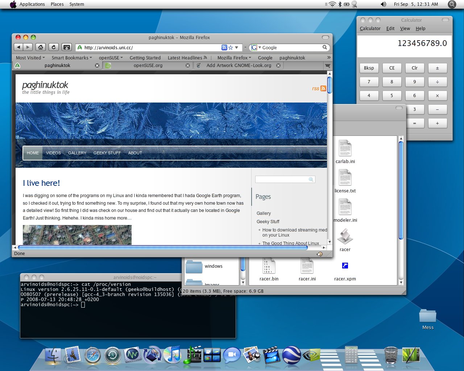Screen dimensions: 464x371
Task: Open the VIDEOS page navigation item
Action: 53,153
